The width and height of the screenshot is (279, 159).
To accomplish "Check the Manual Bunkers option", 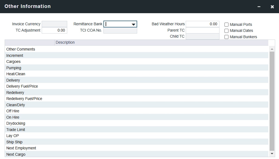I will 227,37.
